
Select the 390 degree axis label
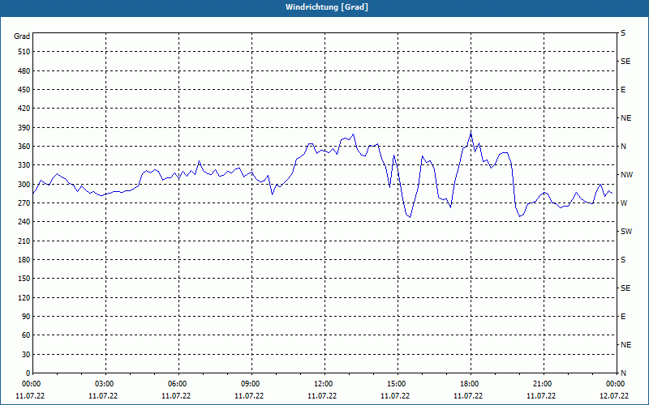click(24, 127)
